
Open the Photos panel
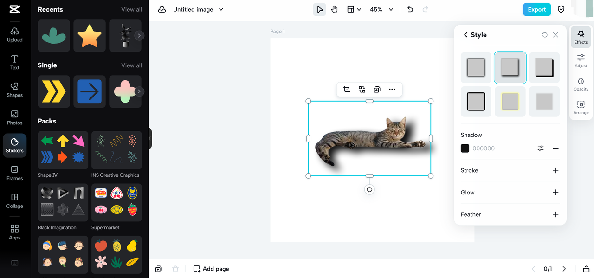(x=15, y=118)
